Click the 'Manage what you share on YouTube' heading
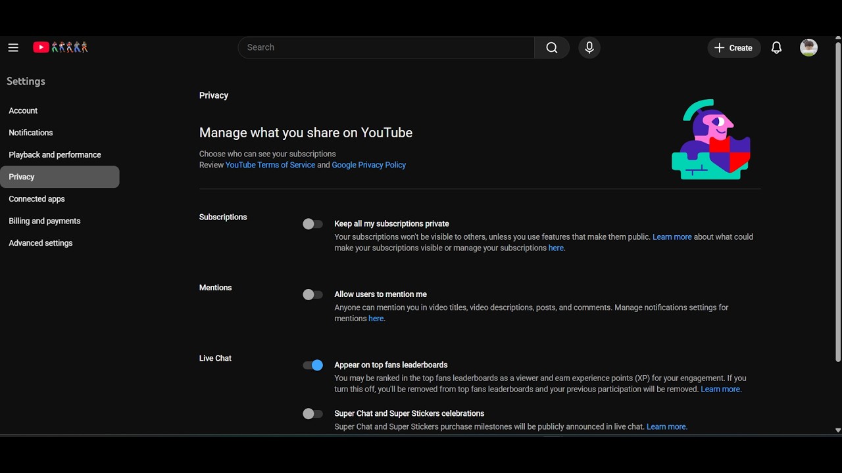The height and width of the screenshot is (473, 842). tap(306, 133)
